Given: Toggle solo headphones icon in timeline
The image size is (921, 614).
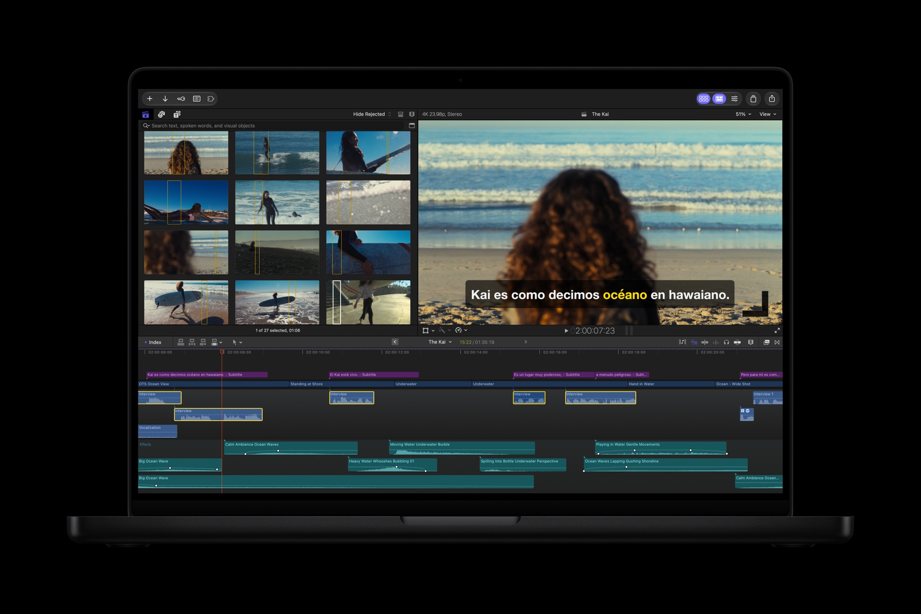Looking at the screenshot, I should tap(726, 342).
